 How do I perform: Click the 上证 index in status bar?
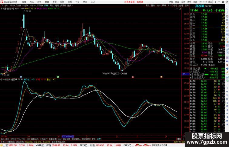pyautogui.click(x=5, y=145)
